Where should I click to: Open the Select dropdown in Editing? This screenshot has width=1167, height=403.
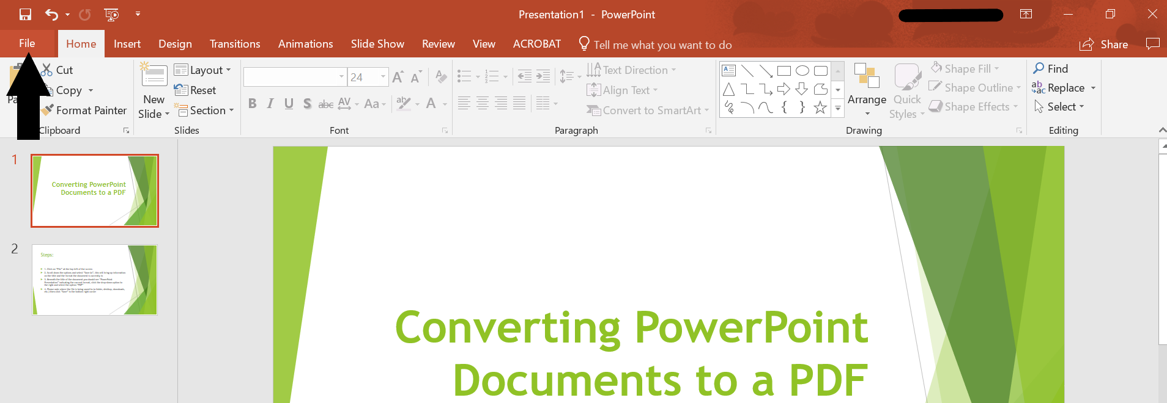1065,107
